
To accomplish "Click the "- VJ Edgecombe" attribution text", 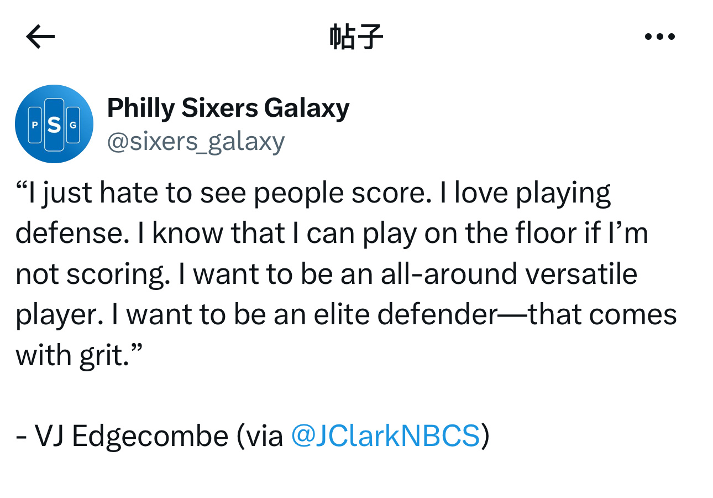I will pos(122,436).
